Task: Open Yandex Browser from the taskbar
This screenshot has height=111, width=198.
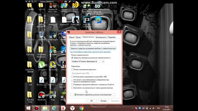Action: (x=72, y=108)
